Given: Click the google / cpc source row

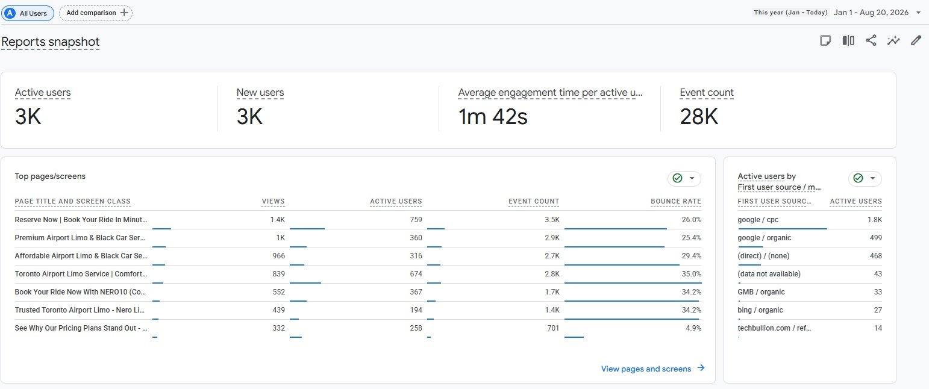Looking at the screenshot, I should pos(810,220).
